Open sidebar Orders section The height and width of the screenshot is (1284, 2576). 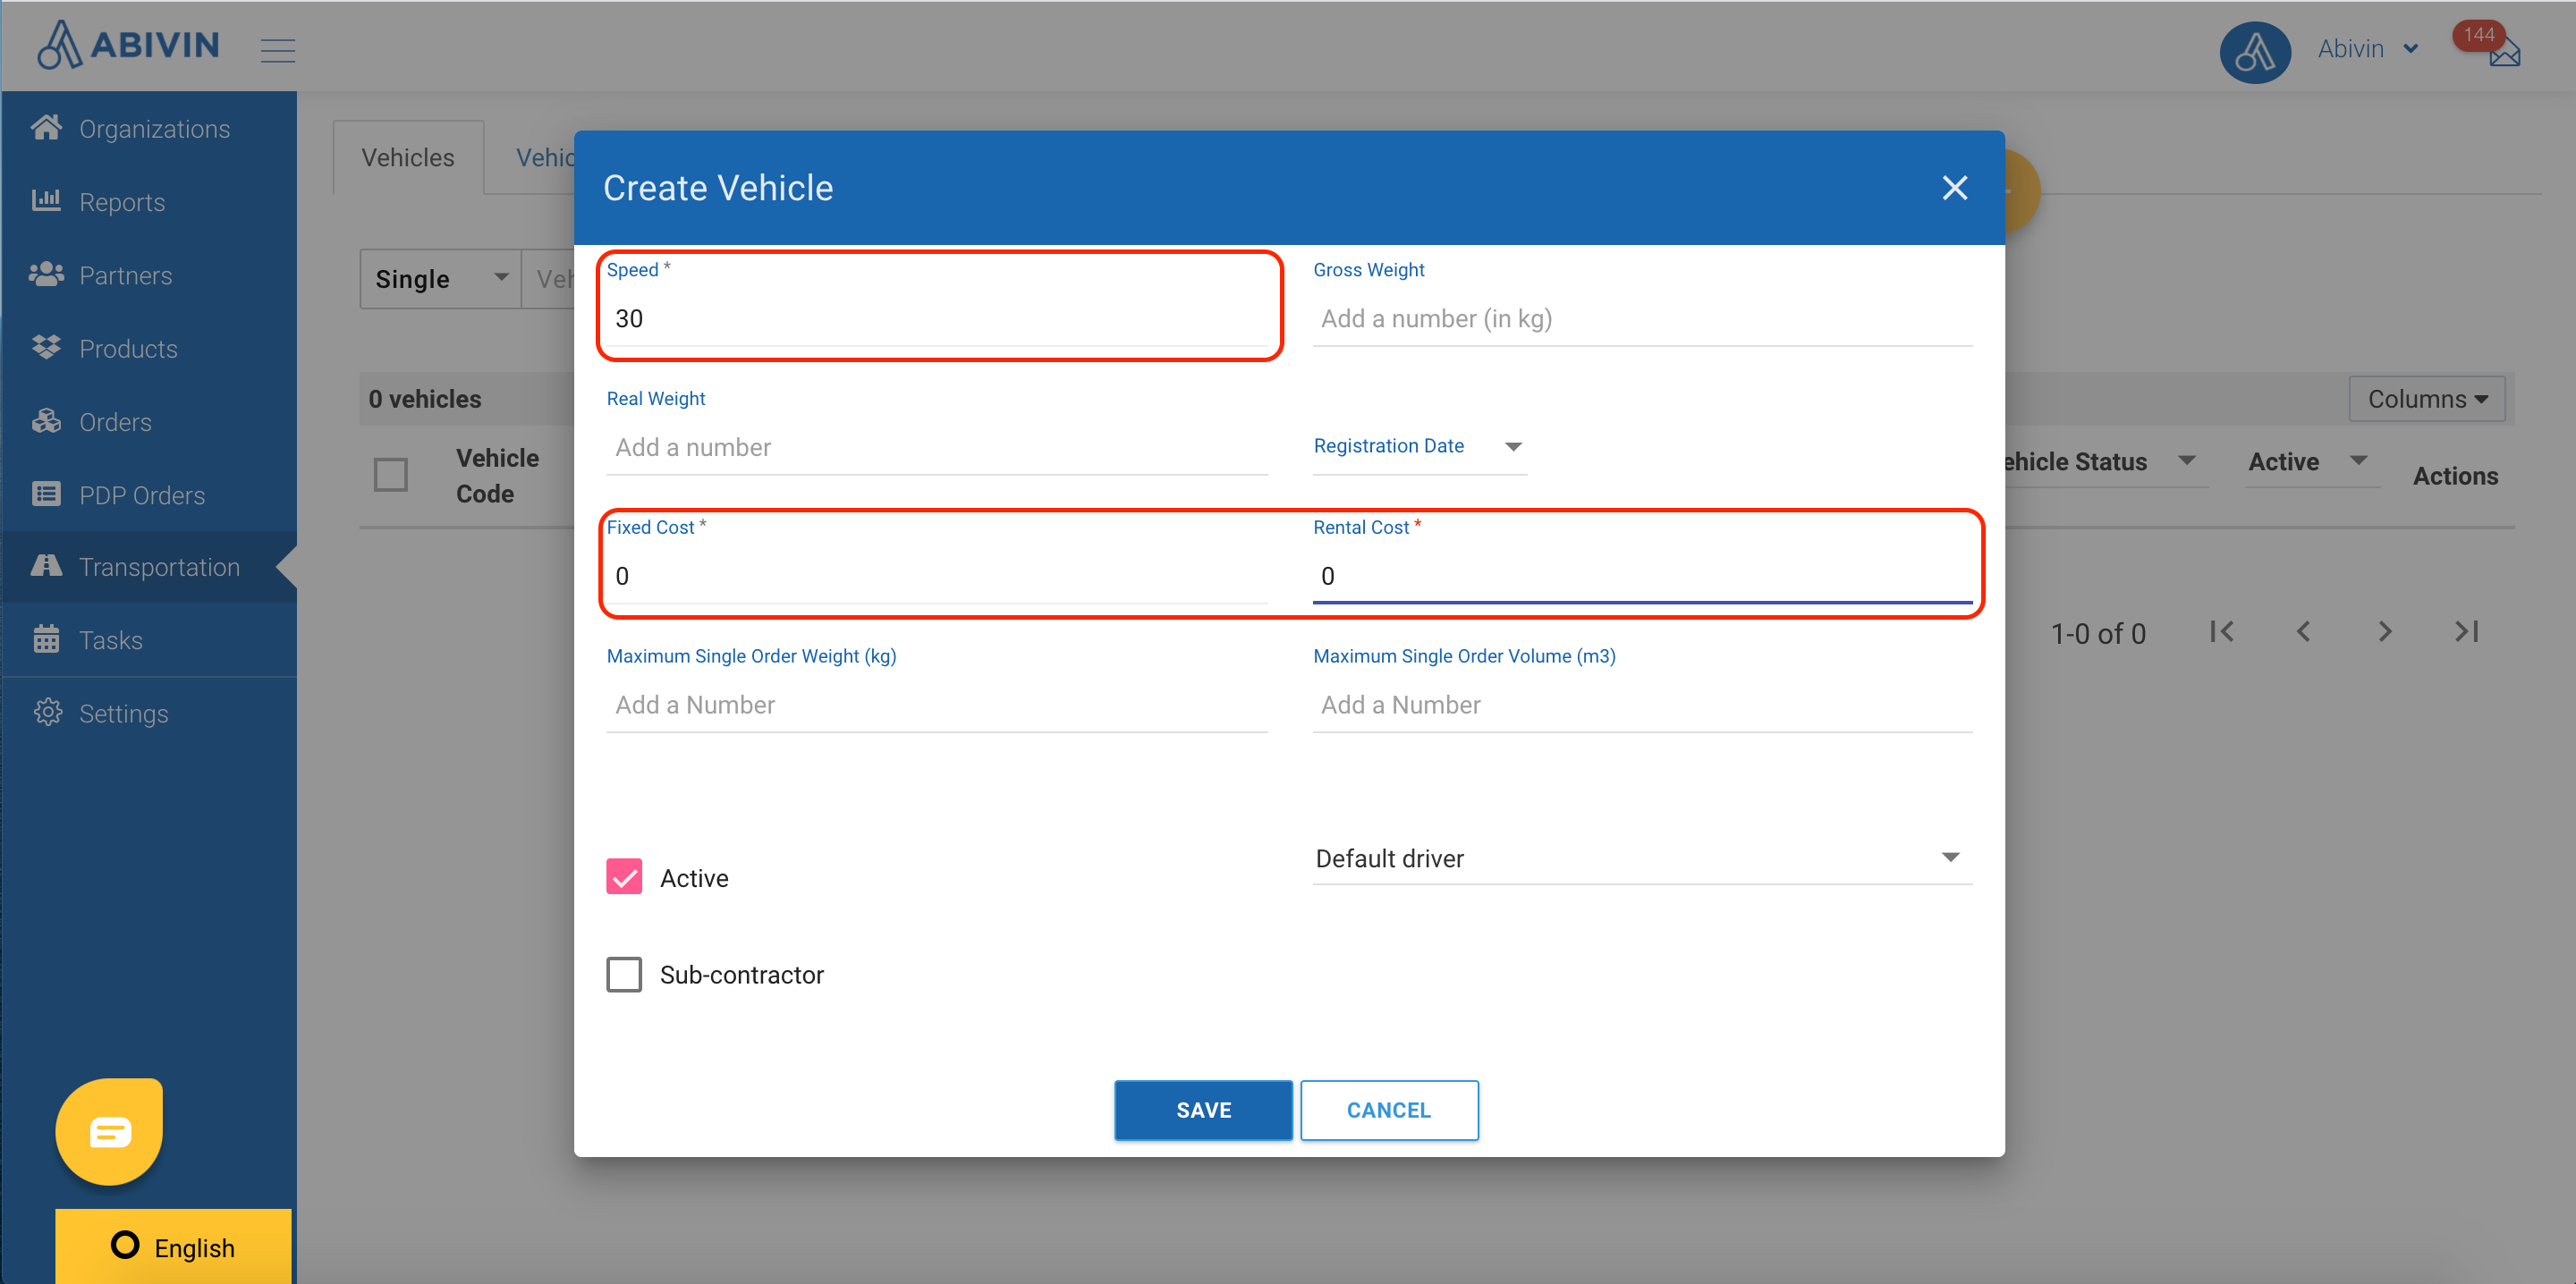[115, 422]
